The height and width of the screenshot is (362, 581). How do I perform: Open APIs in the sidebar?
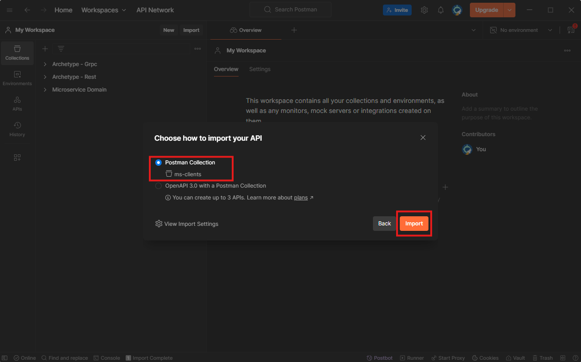(17, 104)
